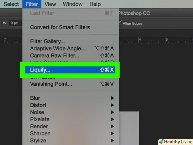Open the Help menu

(95, 4)
